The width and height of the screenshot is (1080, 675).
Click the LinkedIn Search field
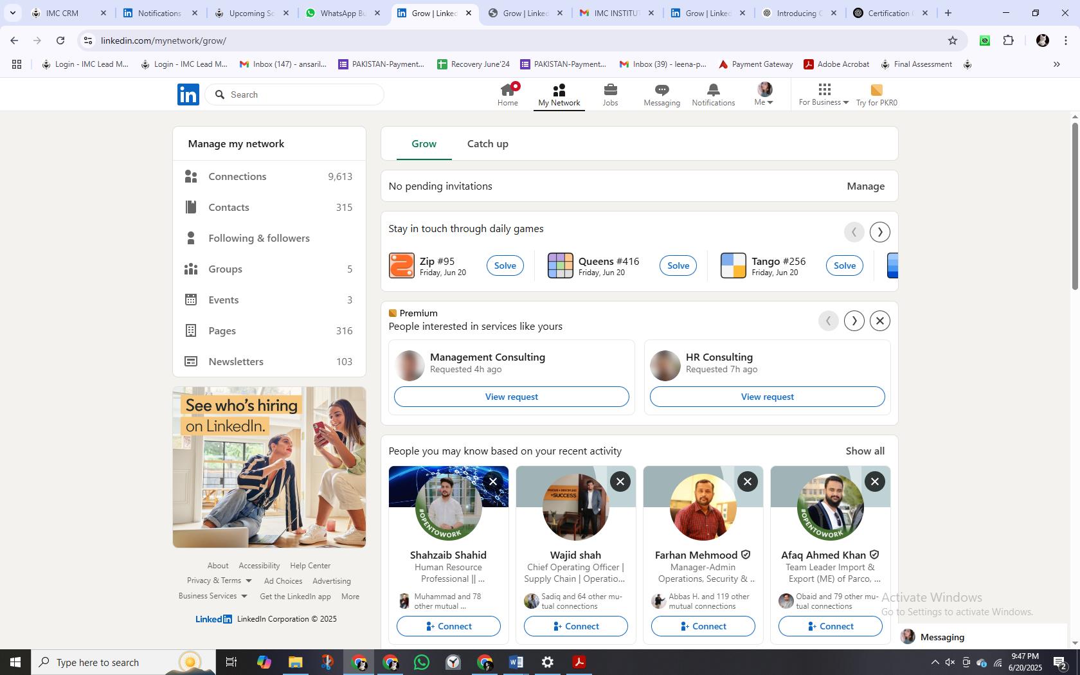[x=294, y=94]
